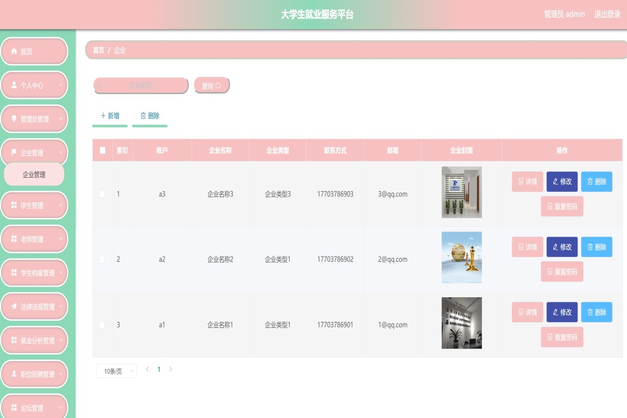The height and width of the screenshot is (418, 627).
Task: Check the checkbox for row a2
Action: 102,259
